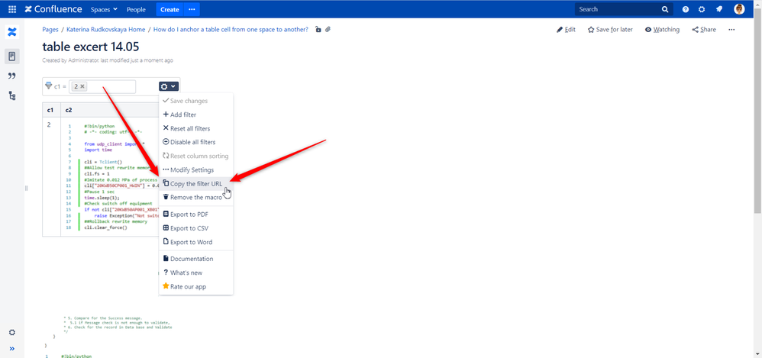Remove the filter value 2 tag
The image size is (762, 358).
82,86
